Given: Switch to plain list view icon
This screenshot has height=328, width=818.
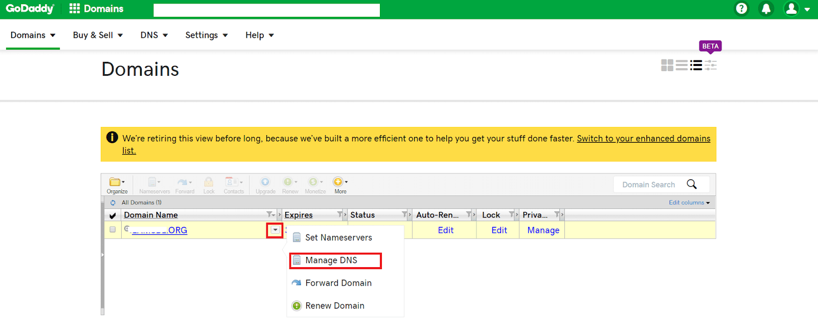Looking at the screenshot, I should click(681, 65).
